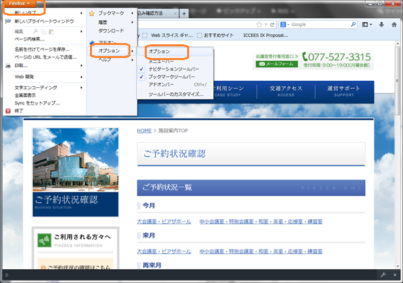This screenshot has height=283, width=403.
Task: Click the ご予約状況確認 sidebar banner
Action: coord(76,204)
